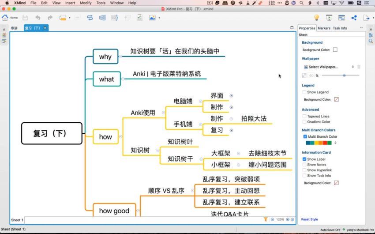Open the Insert menu
This screenshot has width=375, height=234.
pos(70,3)
